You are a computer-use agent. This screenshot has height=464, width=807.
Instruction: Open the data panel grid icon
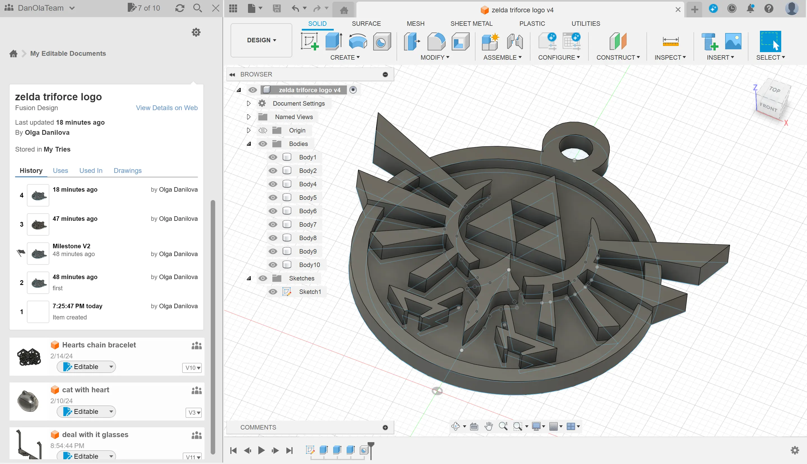233,8
